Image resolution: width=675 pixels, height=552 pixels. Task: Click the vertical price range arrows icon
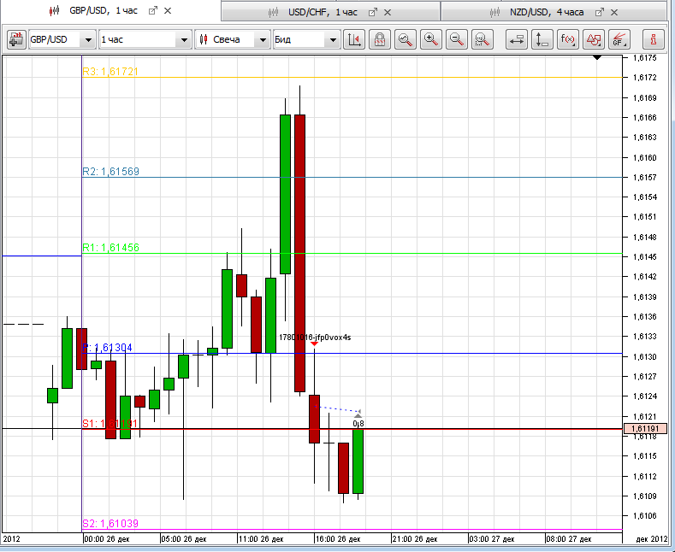[542, 39]
